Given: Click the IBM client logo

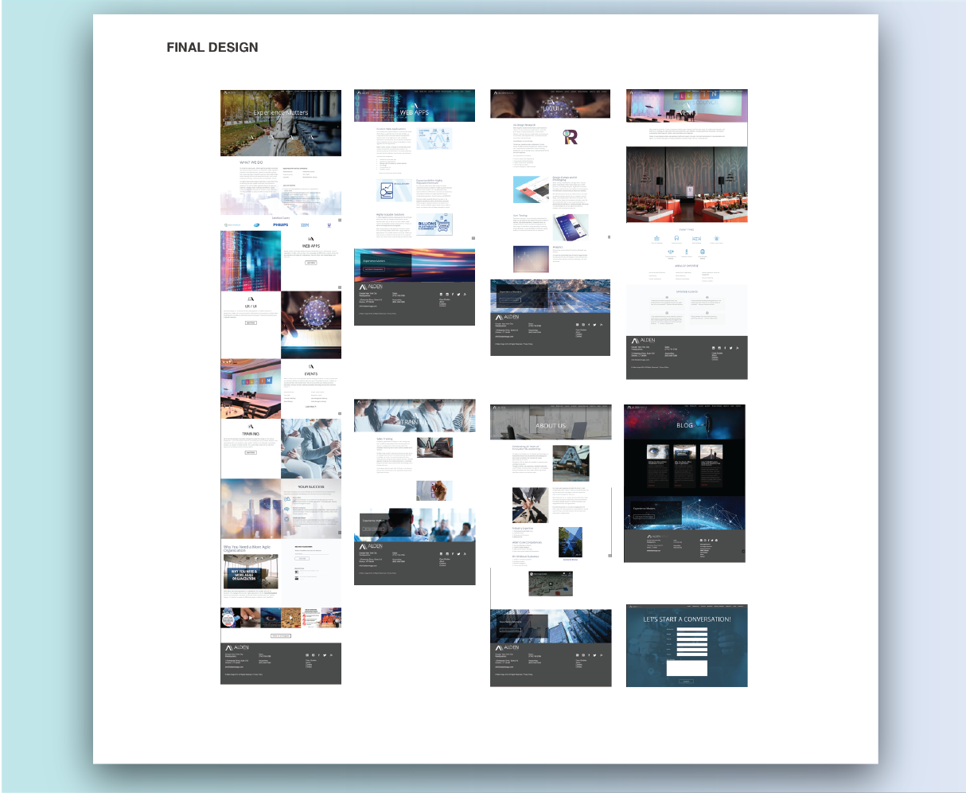Looking at the screenshot, I should point(305,225).
